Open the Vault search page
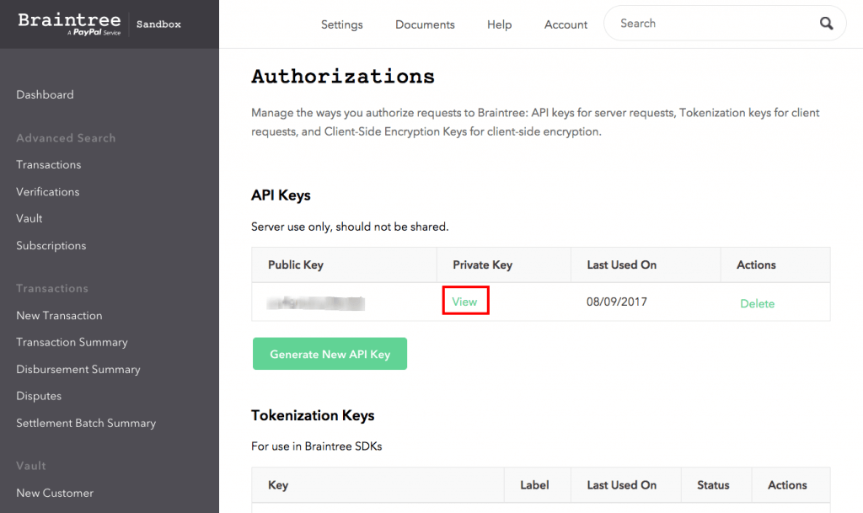The height and width of the screenshot is (513, 863). click(29, 218)
